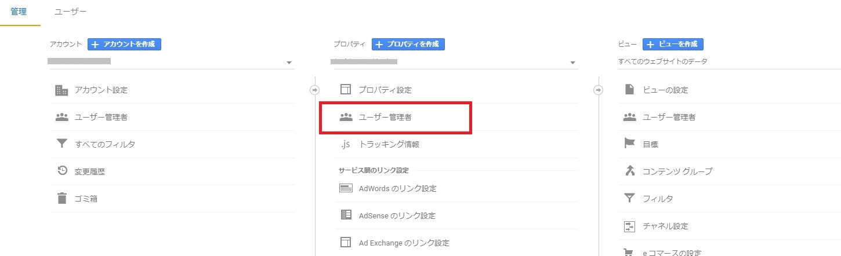Click the チャネル設定 channel icon
The height and width of the screenshot is (256, 841).
tap(629, 226)
